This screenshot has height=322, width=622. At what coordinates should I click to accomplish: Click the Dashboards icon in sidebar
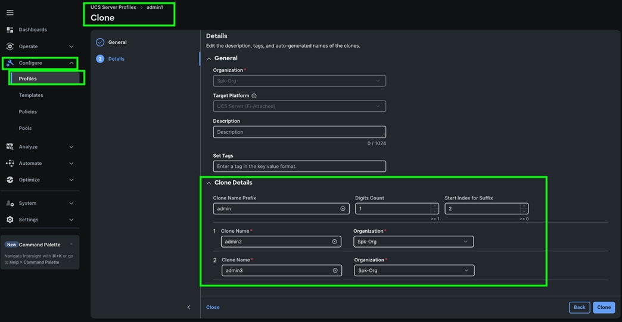[10, 30]
